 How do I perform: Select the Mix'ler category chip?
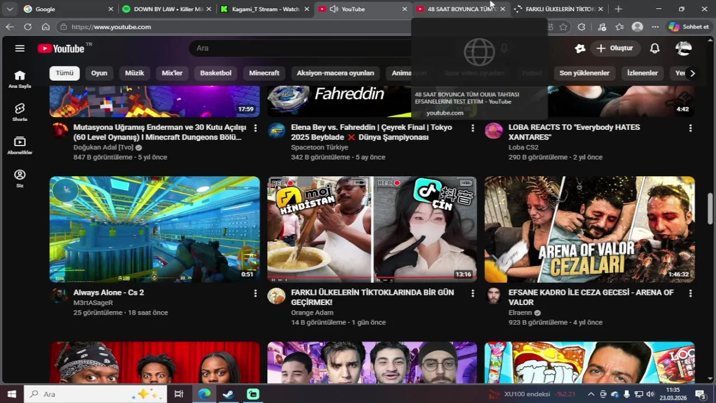point(172,73)
